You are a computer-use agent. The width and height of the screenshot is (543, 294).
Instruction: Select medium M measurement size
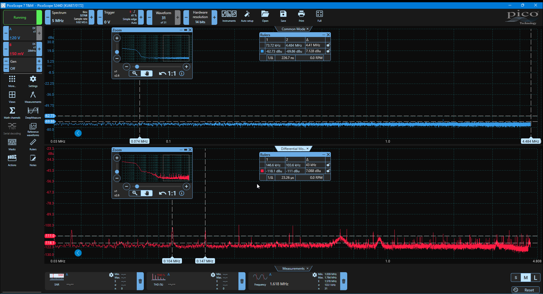(x=525, y=278)
